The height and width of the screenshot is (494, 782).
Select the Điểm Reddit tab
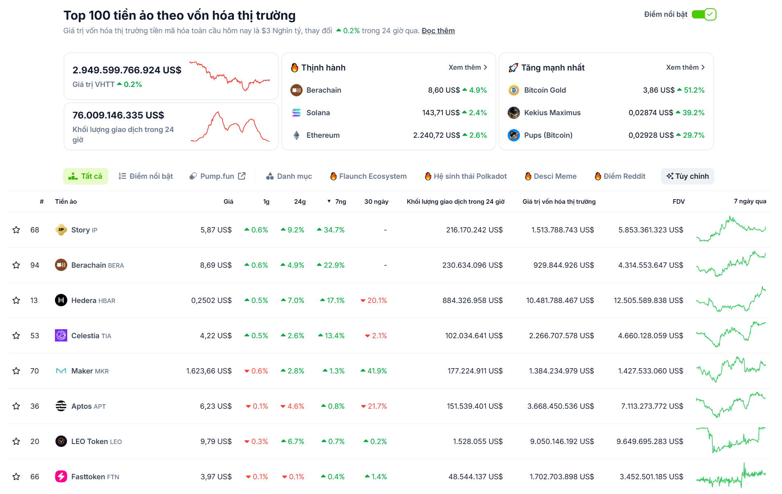[620, 176]
